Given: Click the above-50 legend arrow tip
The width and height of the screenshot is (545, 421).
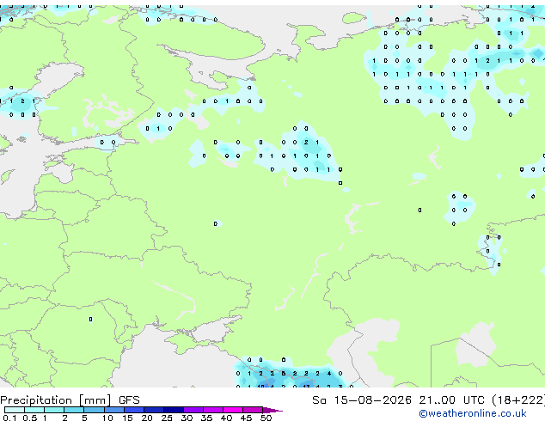Looking at the screenshot, I should point(272,410).
